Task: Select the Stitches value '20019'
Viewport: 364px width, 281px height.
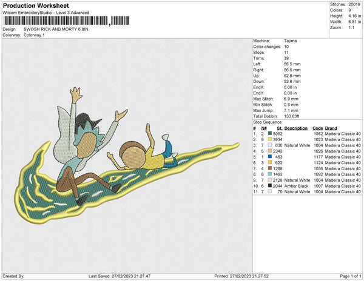Action: [x=354, y=4]
